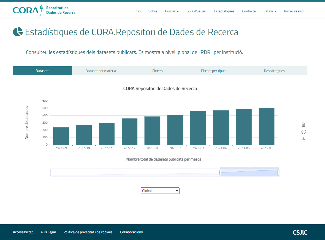Click the CSUC logo in footer
Screen dimensions: 325x240
[x=300, y=232]
